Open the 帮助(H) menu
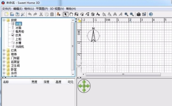The height and width of the screenshot is (106, 172). coord(71,9)
